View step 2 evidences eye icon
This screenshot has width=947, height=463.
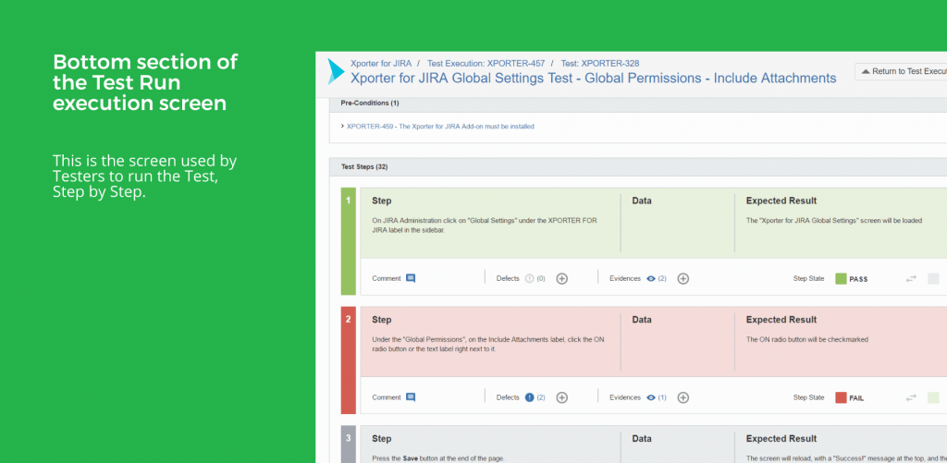[x=651, y=397]
